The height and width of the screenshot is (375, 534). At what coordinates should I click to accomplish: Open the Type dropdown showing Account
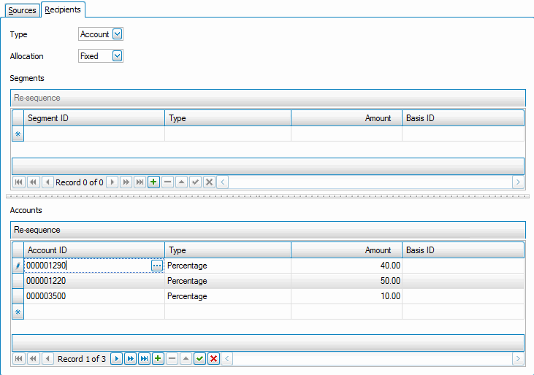[x=118, y=34]
